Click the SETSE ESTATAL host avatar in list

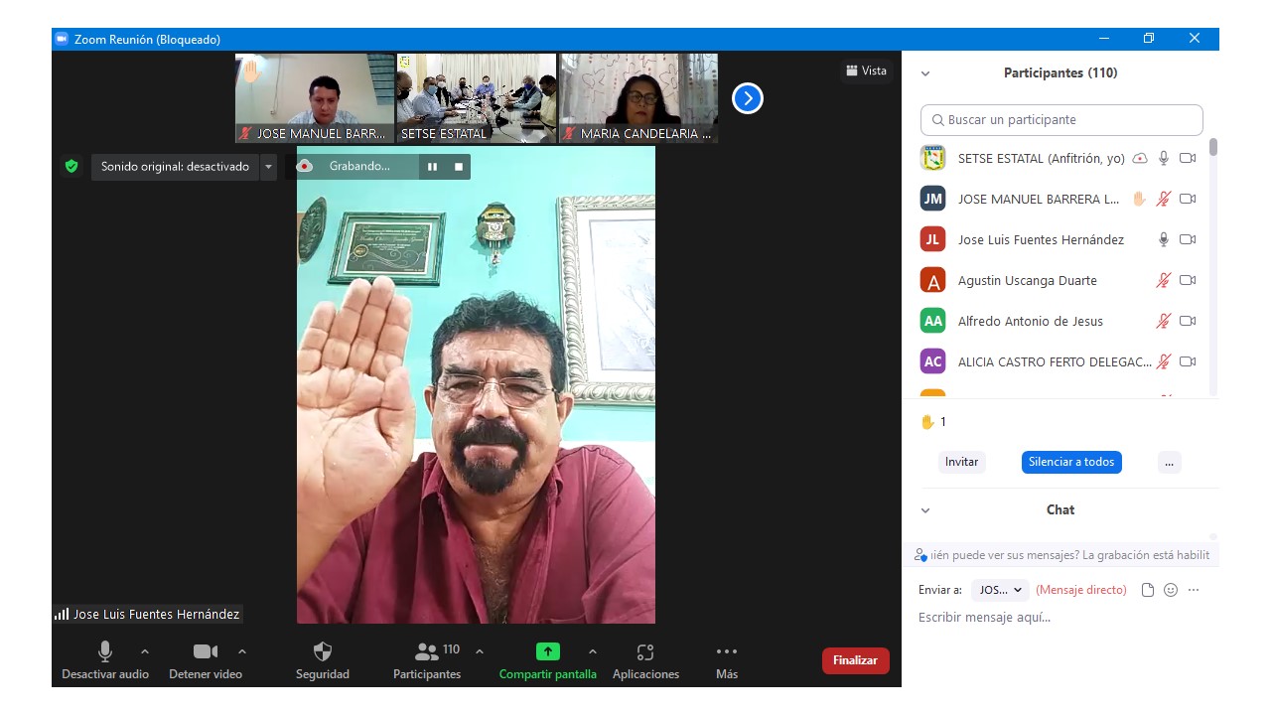(x=932, y=158)
